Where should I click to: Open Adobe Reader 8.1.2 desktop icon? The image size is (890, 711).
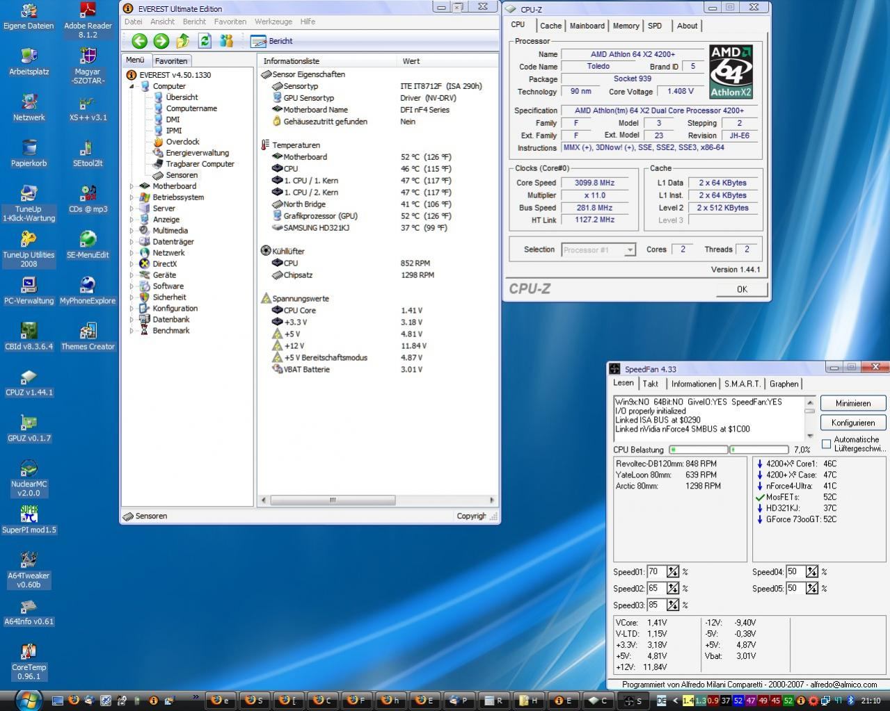88,20
